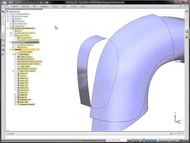Collapse the dark highlighted Synchronous section

tap(11, 43)
